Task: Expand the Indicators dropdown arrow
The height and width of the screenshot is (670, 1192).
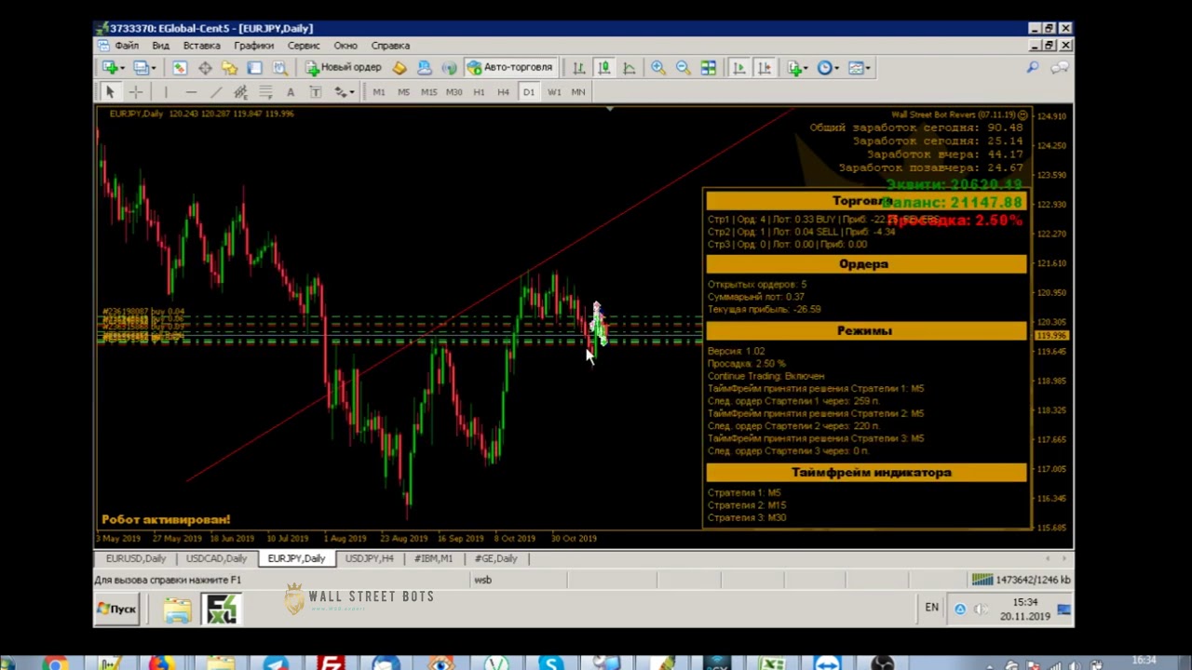Action: 806,67
